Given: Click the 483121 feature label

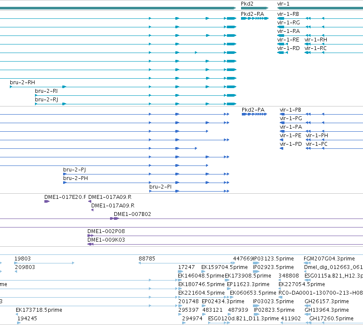Looking at the screenshot, I should click(212, 310).
